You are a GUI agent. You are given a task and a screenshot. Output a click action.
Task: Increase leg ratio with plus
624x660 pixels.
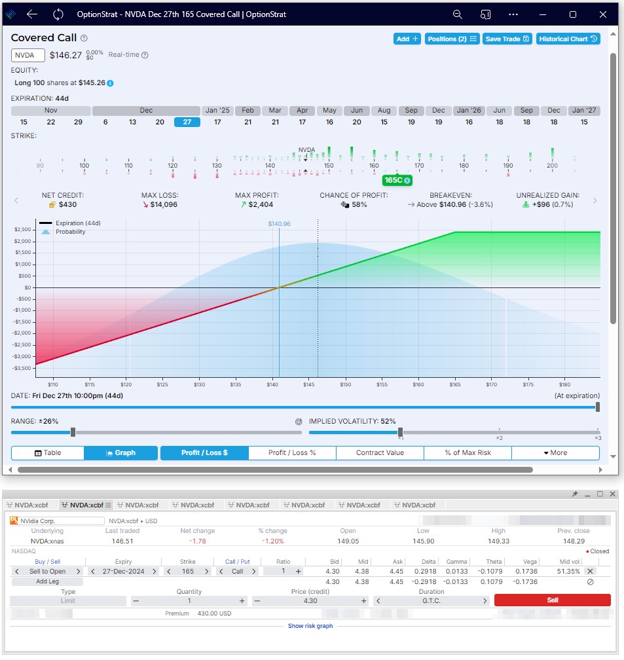299,572
